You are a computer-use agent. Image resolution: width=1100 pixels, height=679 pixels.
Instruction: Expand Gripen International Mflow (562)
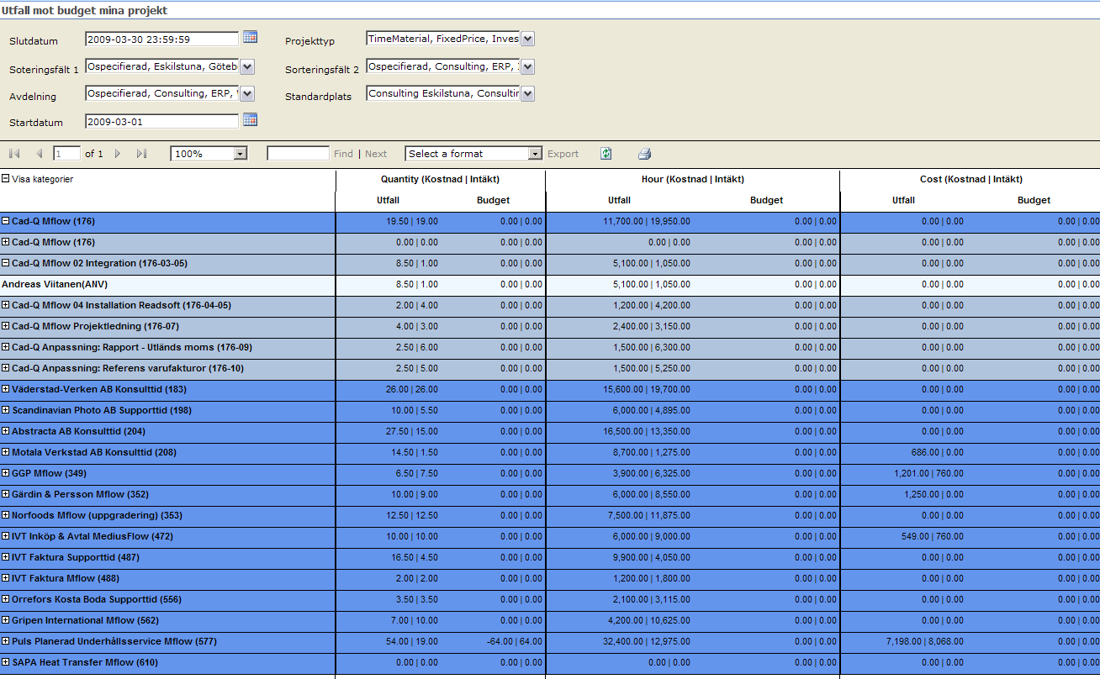click(x=5, y=620)
